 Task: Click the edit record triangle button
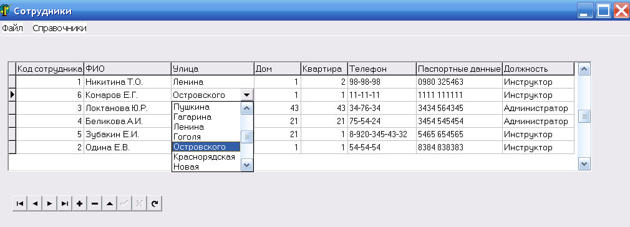(109, 204)
